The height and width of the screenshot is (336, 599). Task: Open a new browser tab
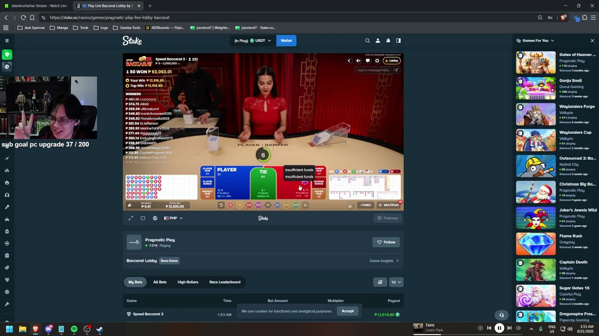[x=150, y=6]
